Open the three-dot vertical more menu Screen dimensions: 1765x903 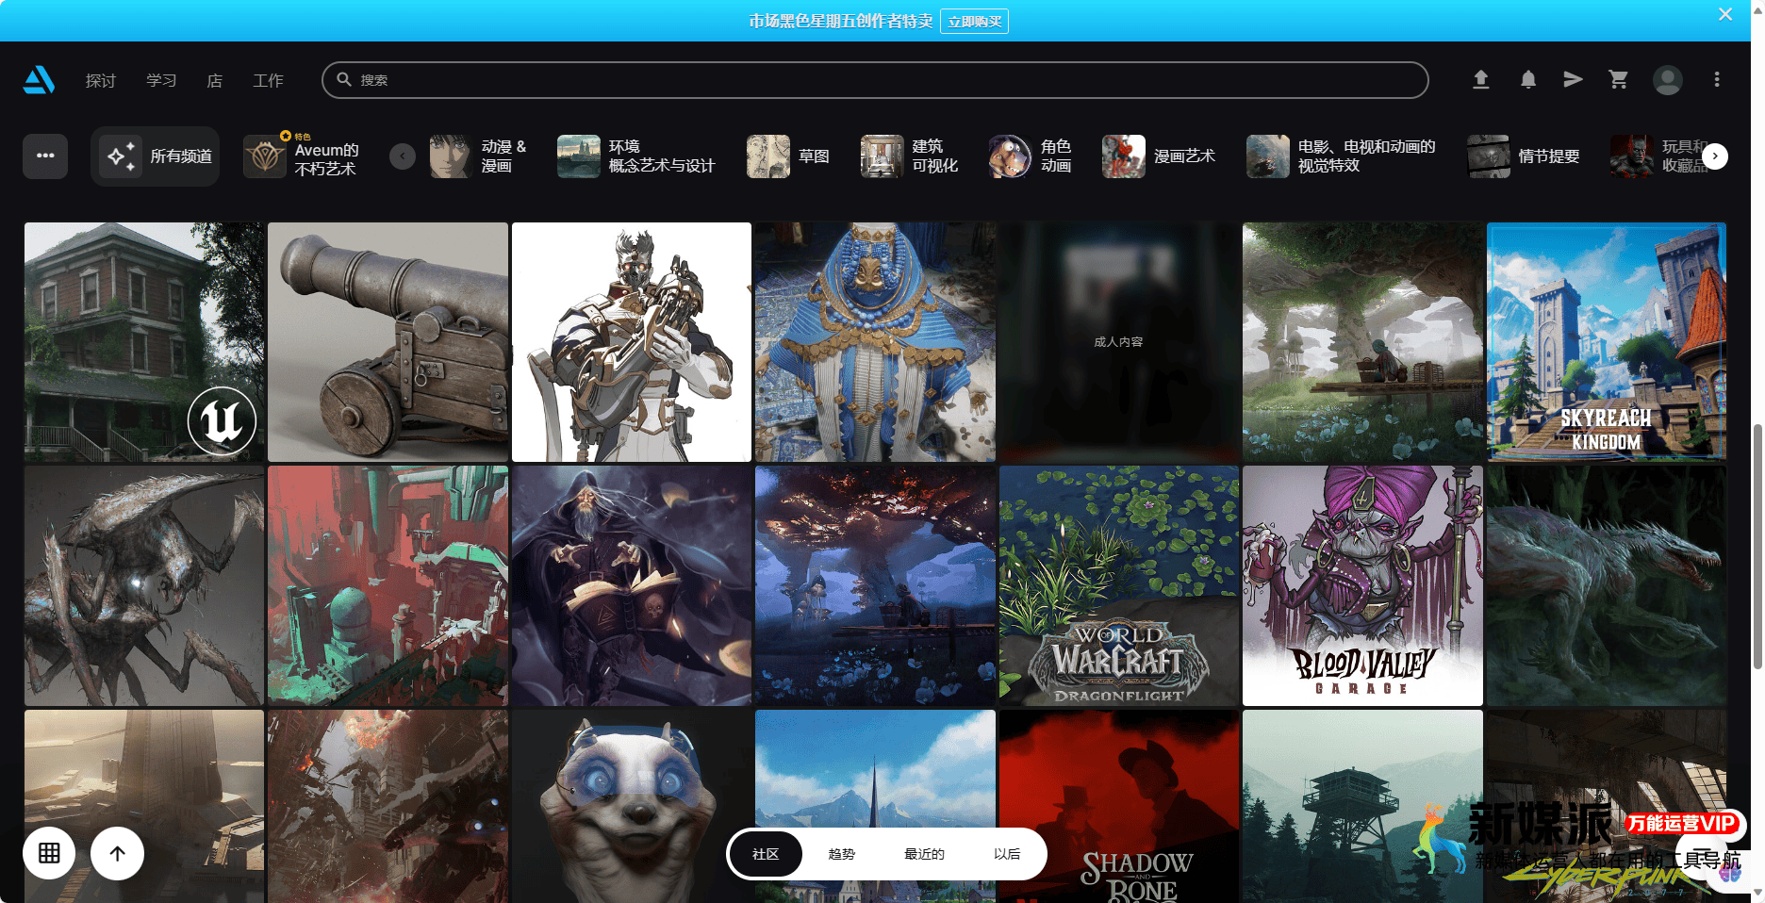pos(1716,80)
